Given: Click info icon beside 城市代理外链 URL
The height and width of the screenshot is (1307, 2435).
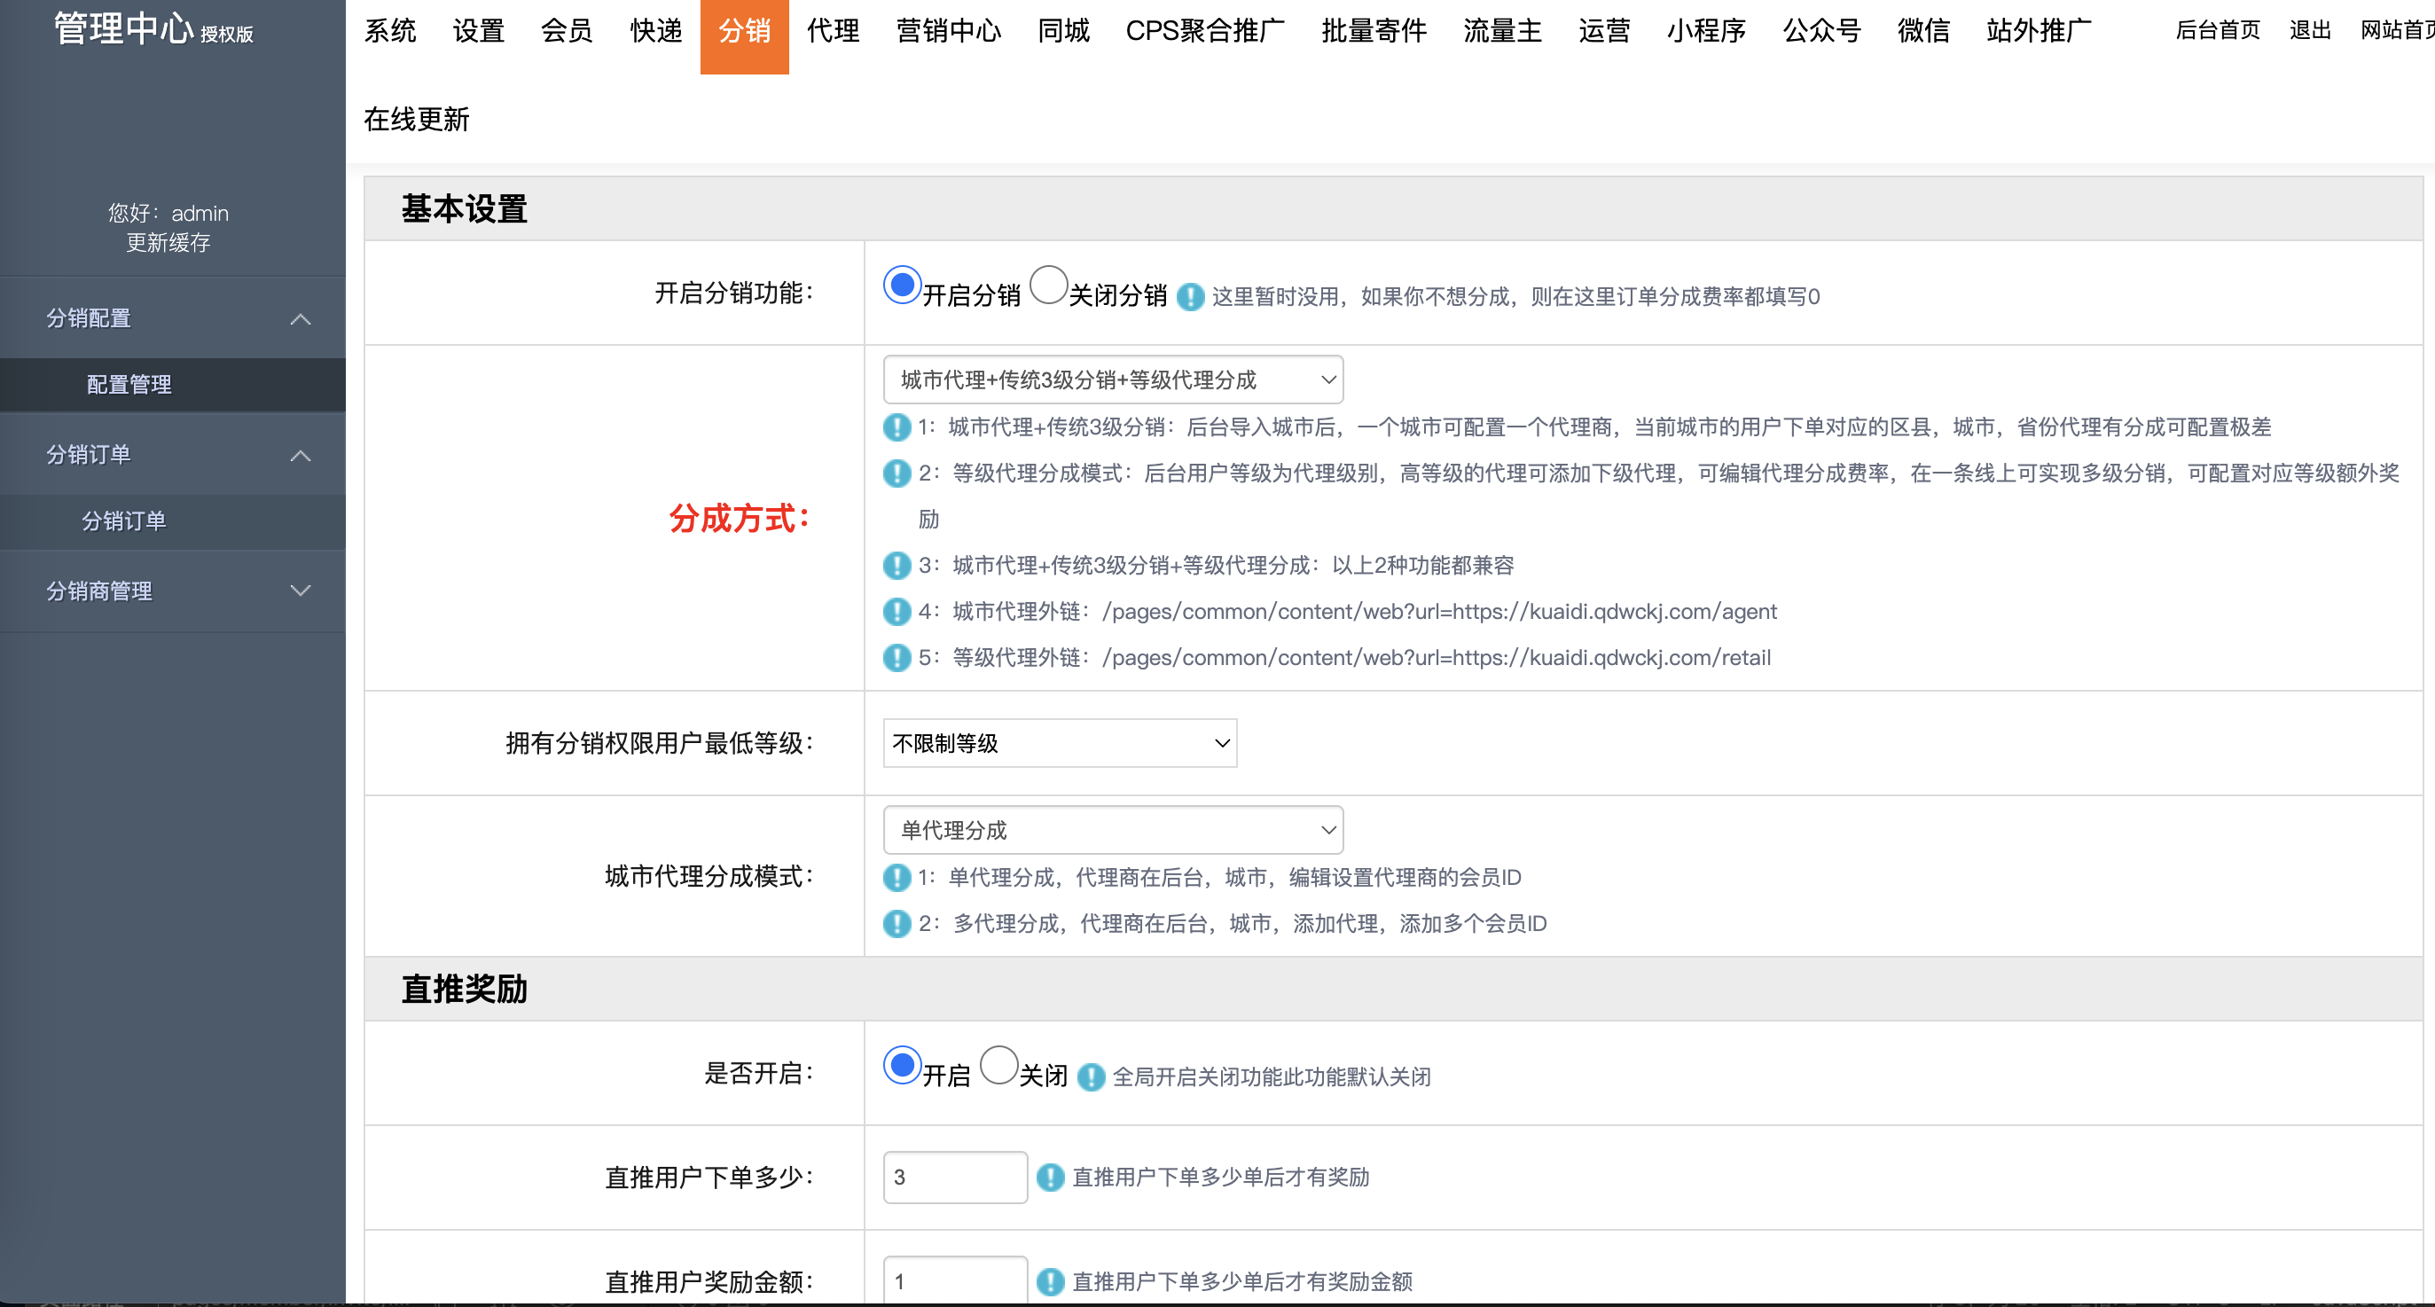Looking at the screenshot, I should coord(896,612).
